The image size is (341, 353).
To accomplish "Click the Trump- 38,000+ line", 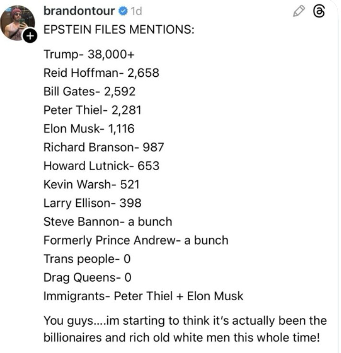I will pos(86,54).
